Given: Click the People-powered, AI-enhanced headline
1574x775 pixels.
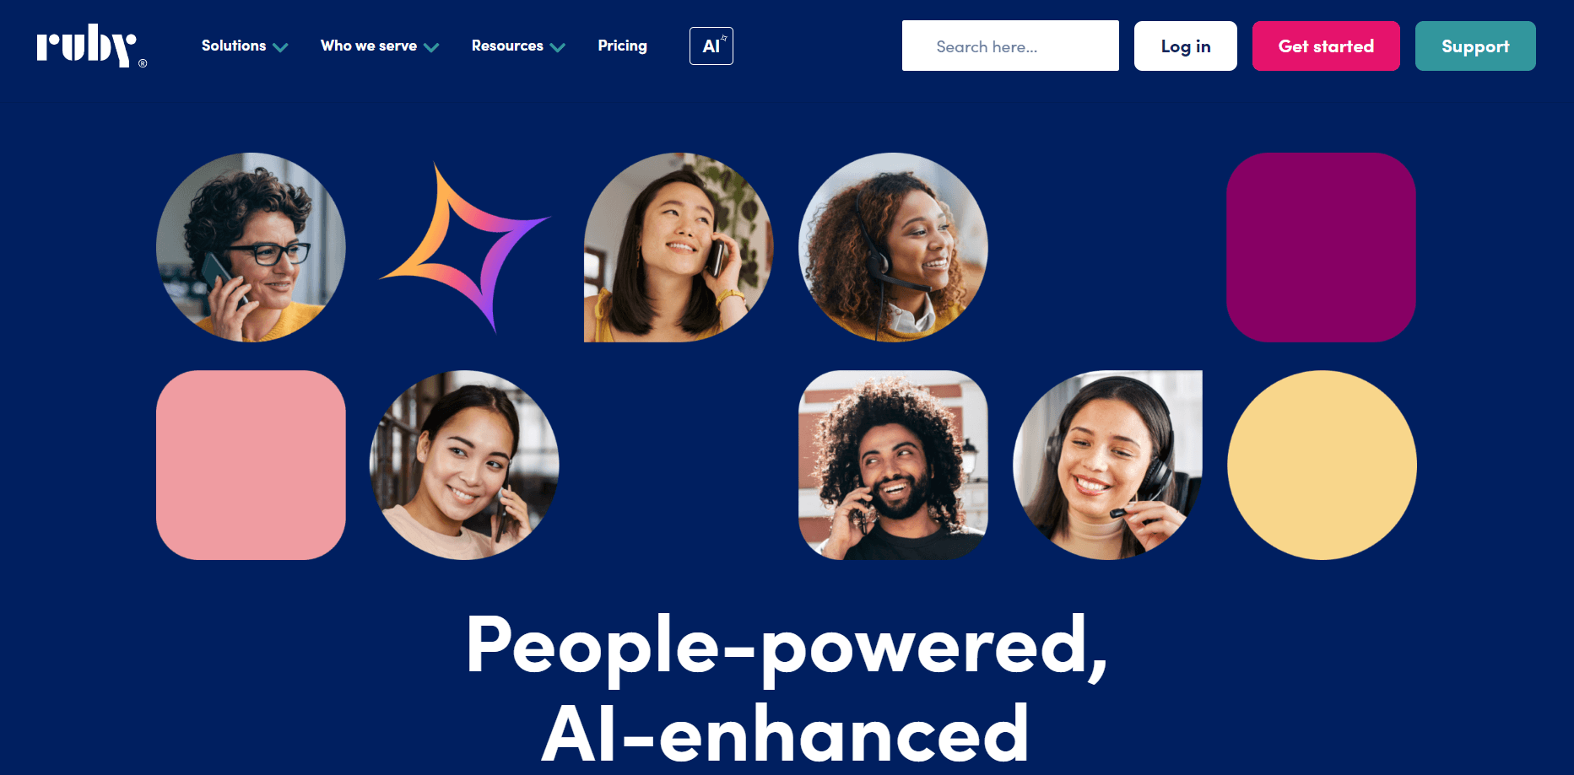Looking at the screenshot, I should click(x=787, y=688).
